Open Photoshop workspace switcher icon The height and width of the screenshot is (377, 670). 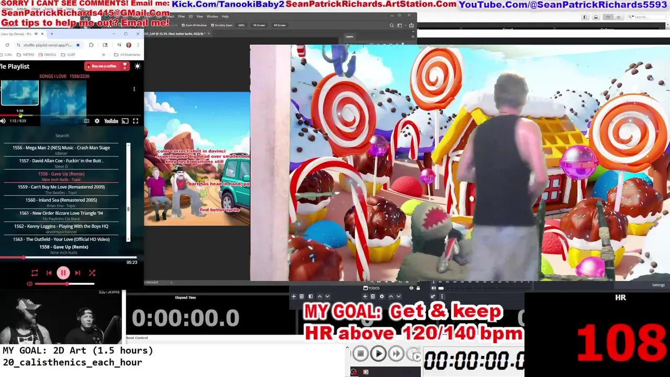[400, 25]
